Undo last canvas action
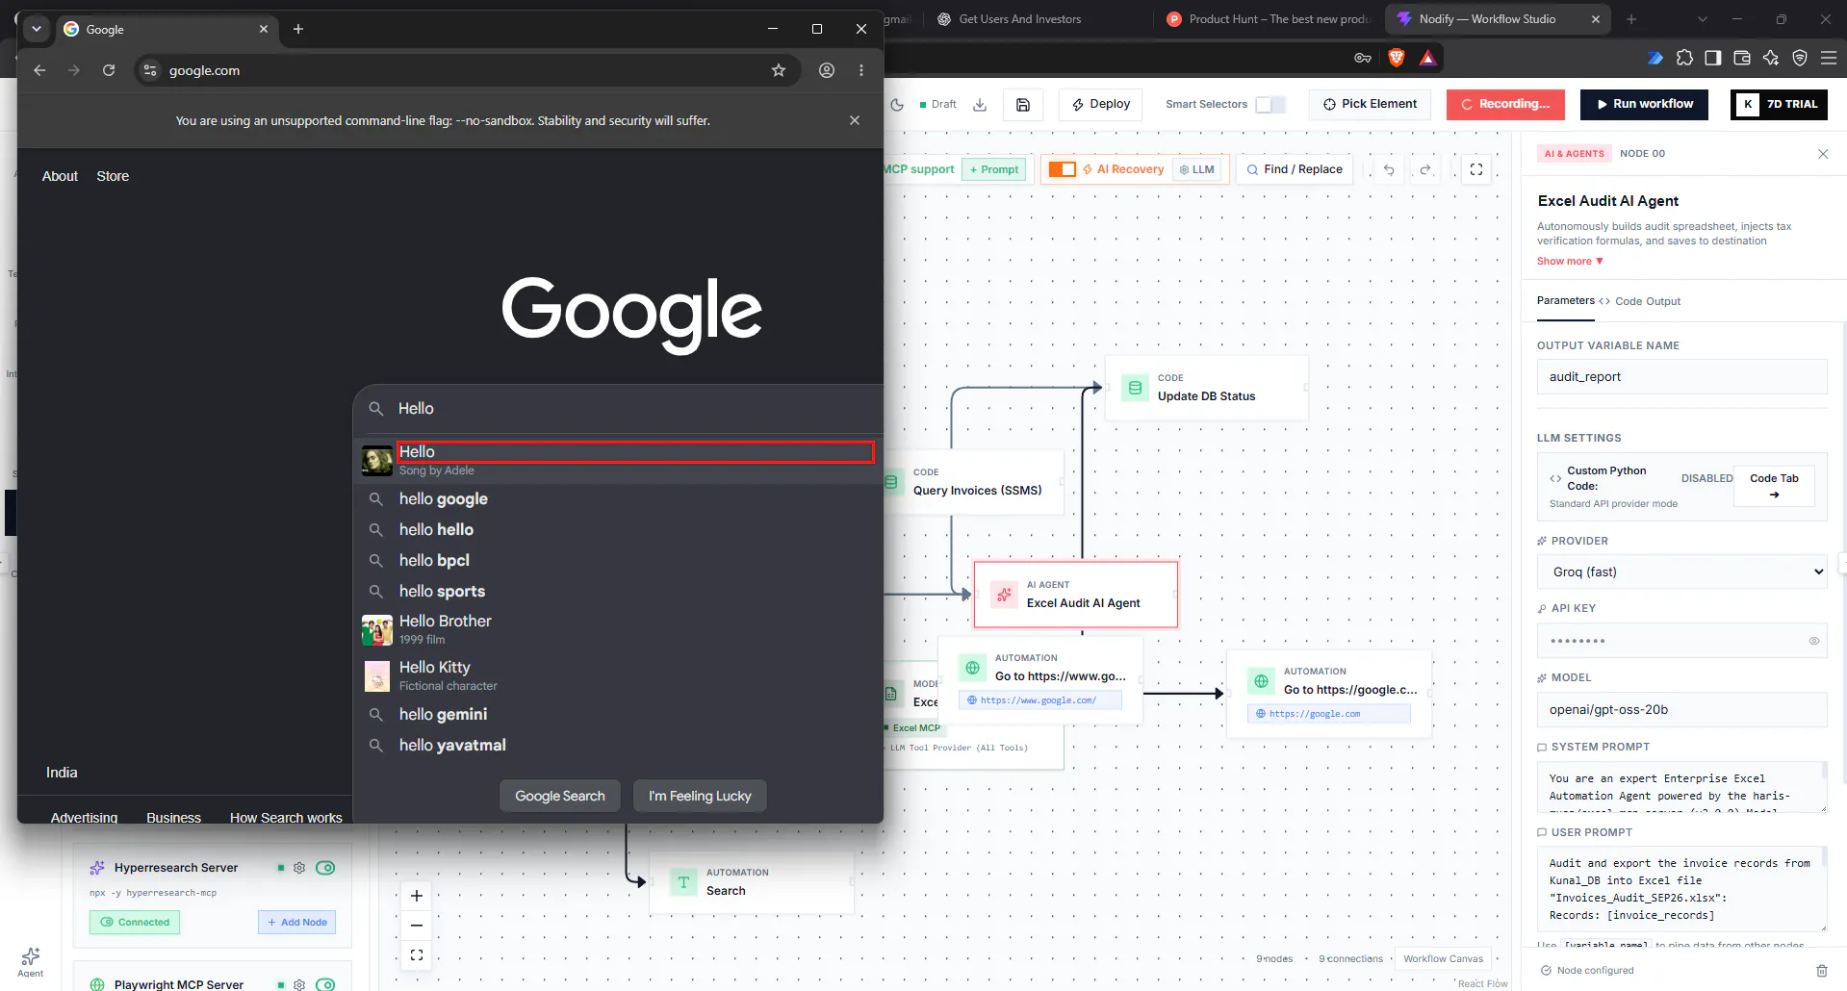 [x=1389, y=169]
